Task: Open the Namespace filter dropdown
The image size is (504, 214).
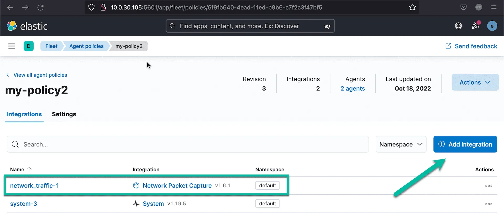Action: tap(401, 144)
